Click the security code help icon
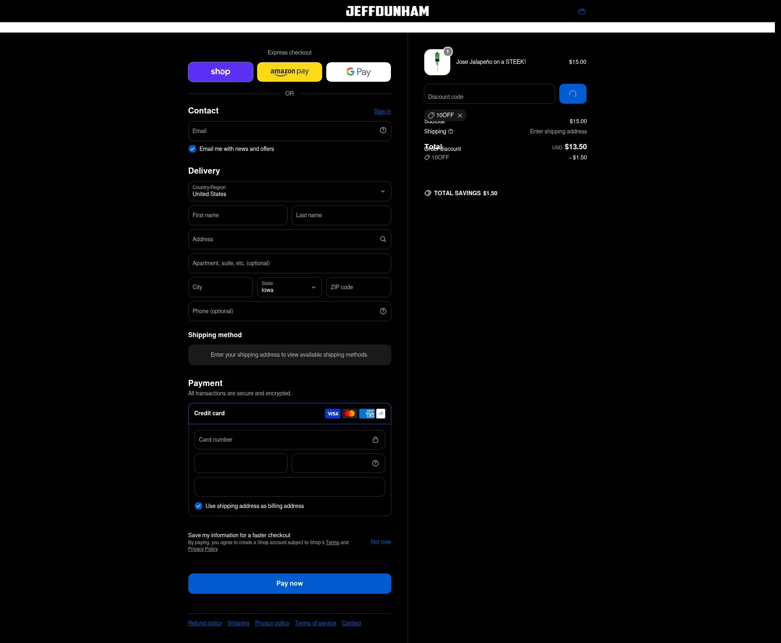This screenshot has width=781, height=643. (x=375, y=463)
